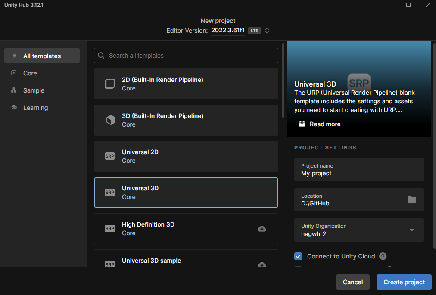This screenshot has height=295, width=436.
Task: Select the 3D (Built-In Render Pipeline) template
Action: tap(186, 120)
